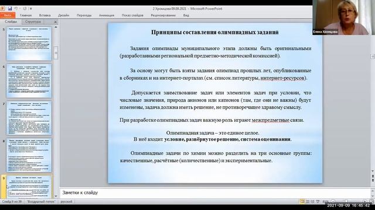375x210 pixels.
Task: Click the line Олимпиадная задача – это единое целое
Action: 213,133
